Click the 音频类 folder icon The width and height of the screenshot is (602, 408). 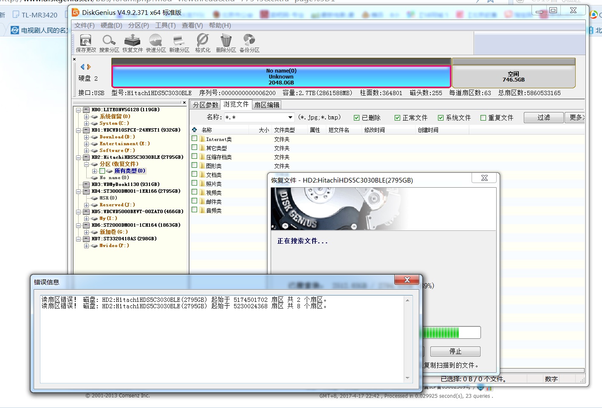pyautogui.click(x=203, y=210)
